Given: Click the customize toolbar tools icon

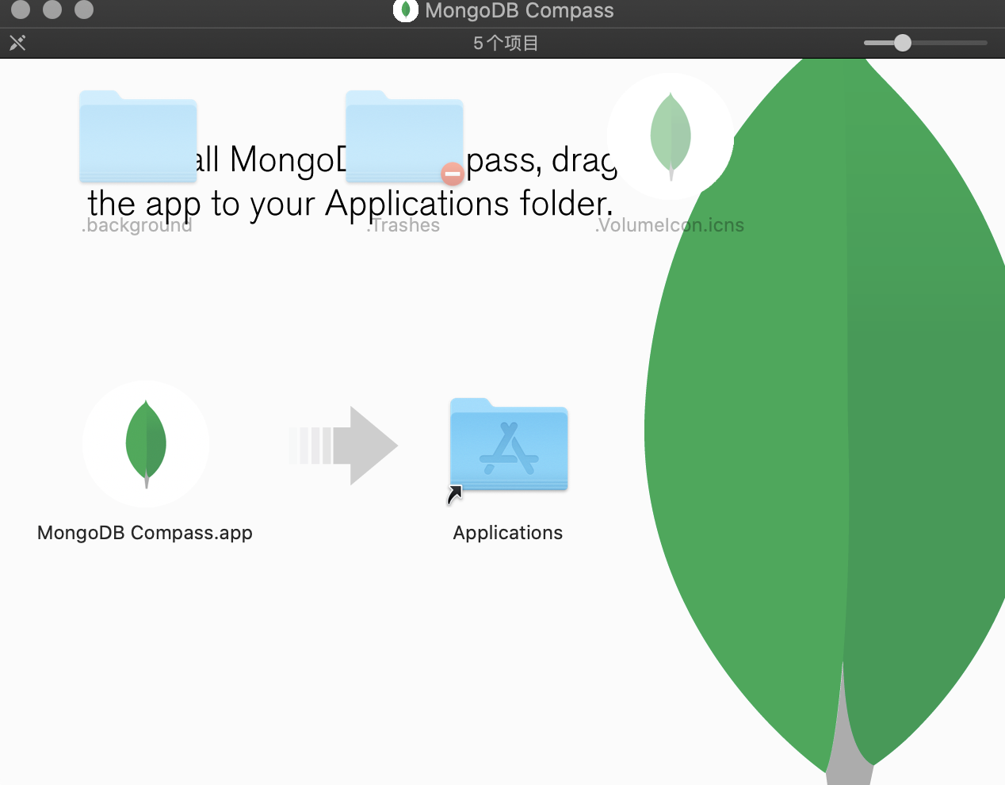Looking at the screenshot, I should 17,43.
